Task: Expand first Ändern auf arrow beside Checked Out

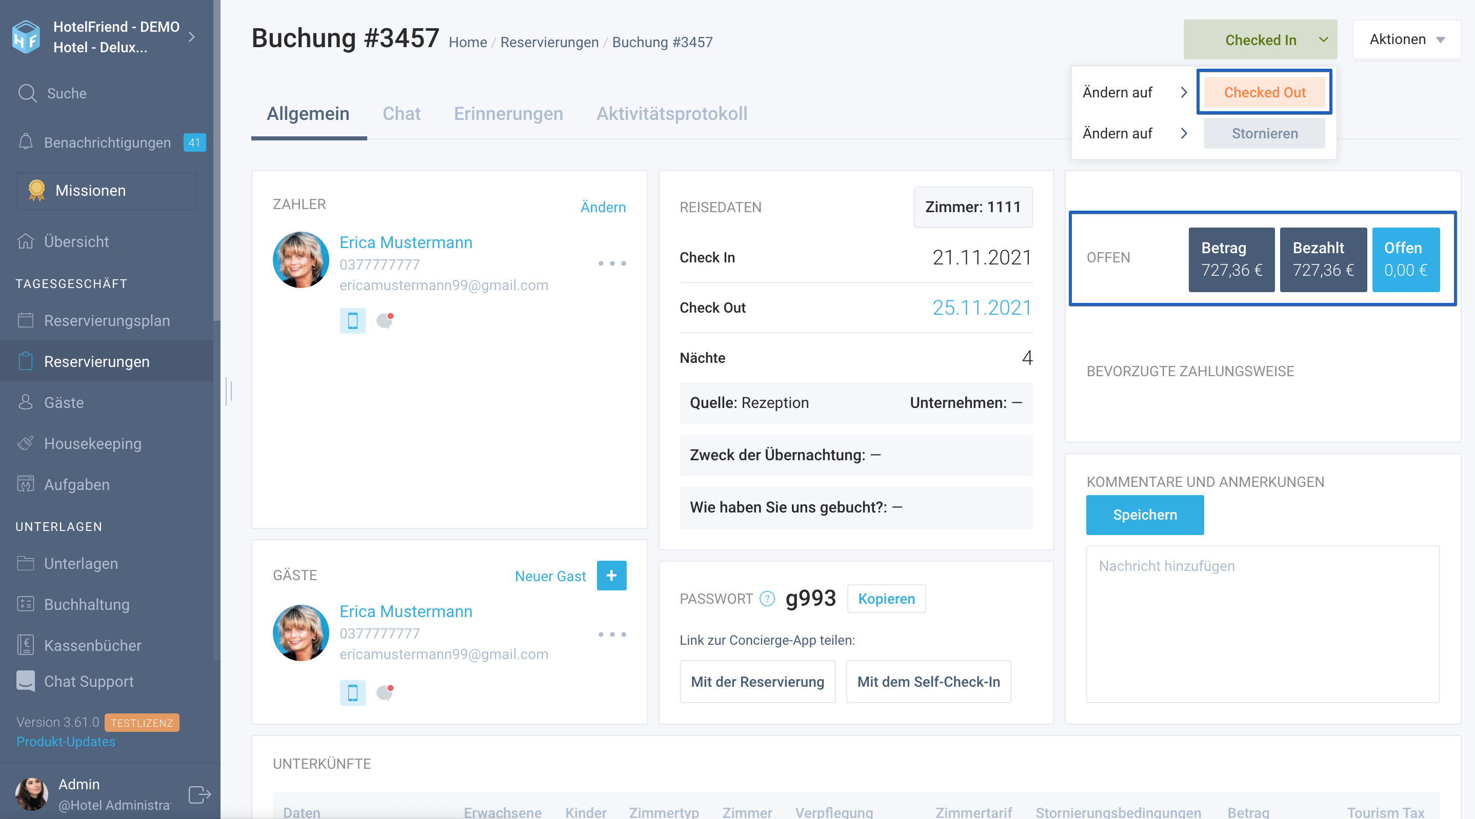Action: click(1184, 92)
